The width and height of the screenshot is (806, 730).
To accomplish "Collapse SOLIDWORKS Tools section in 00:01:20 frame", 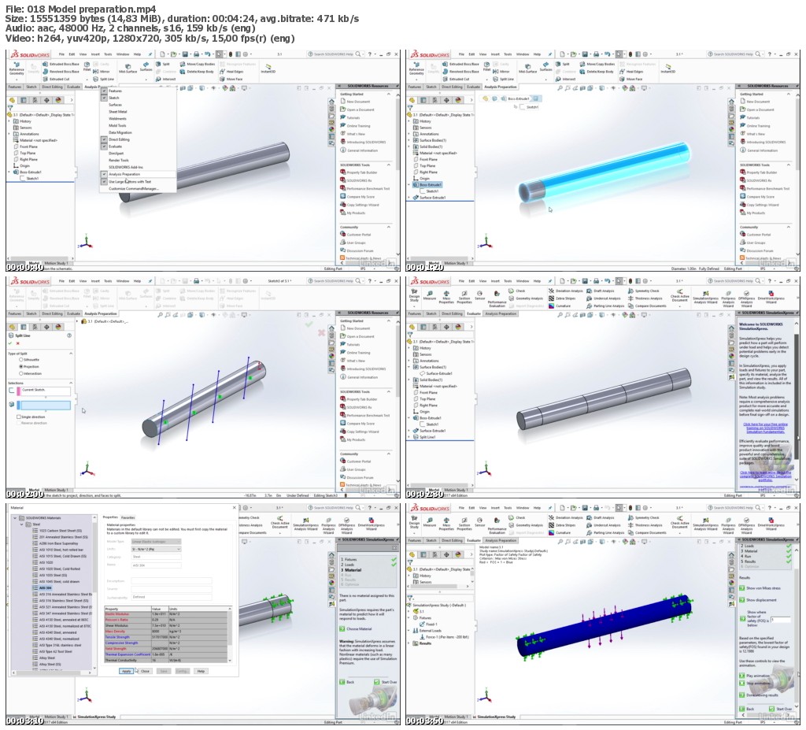I will click(789, 165).
